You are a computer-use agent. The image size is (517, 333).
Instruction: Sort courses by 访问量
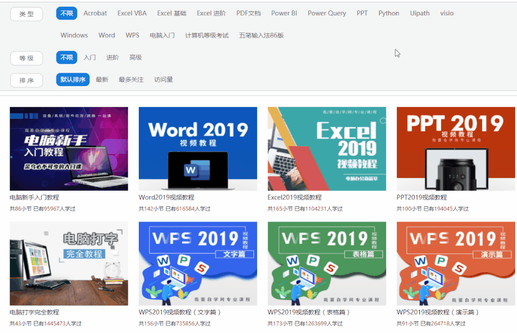(163, 79)
